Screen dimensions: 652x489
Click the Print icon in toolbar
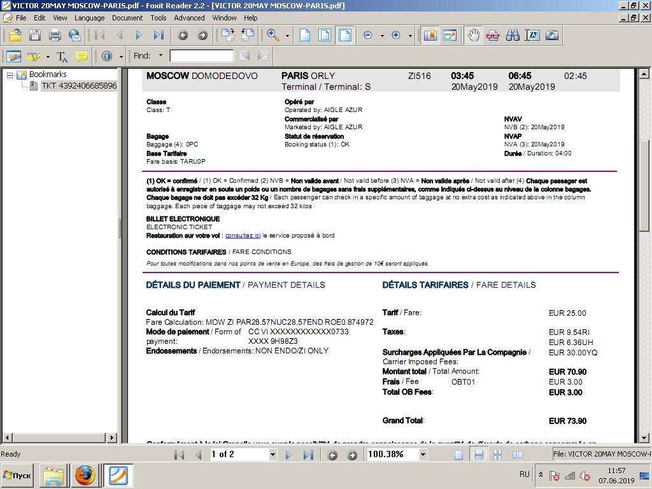click(x=55, y=35)
